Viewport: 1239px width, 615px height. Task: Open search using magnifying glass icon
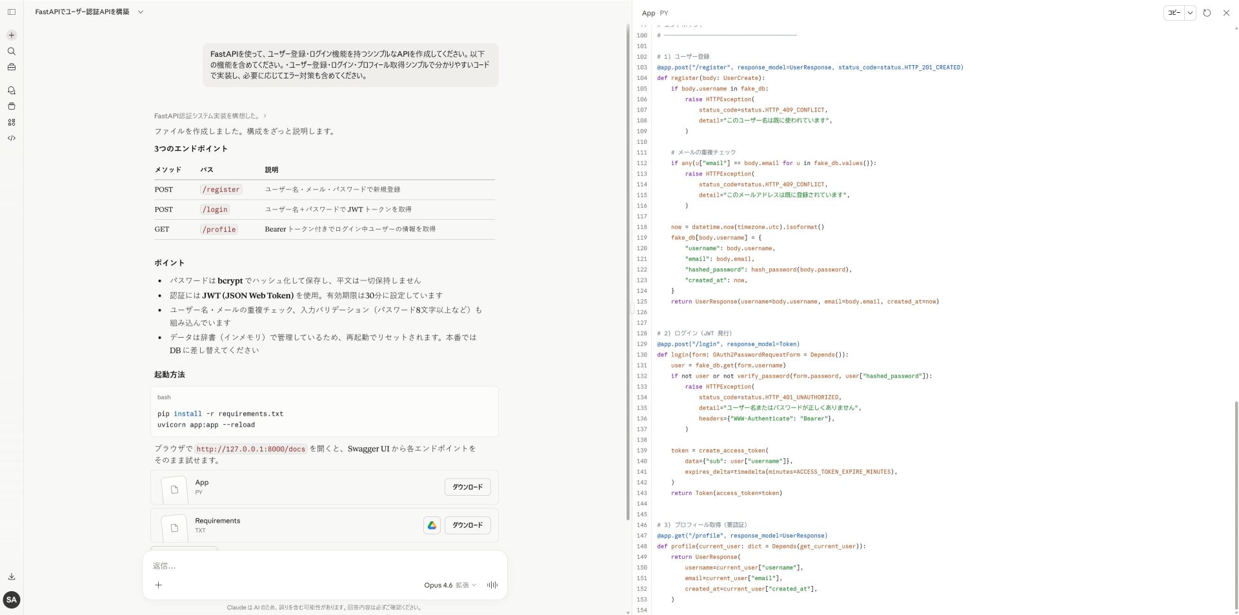11,51
